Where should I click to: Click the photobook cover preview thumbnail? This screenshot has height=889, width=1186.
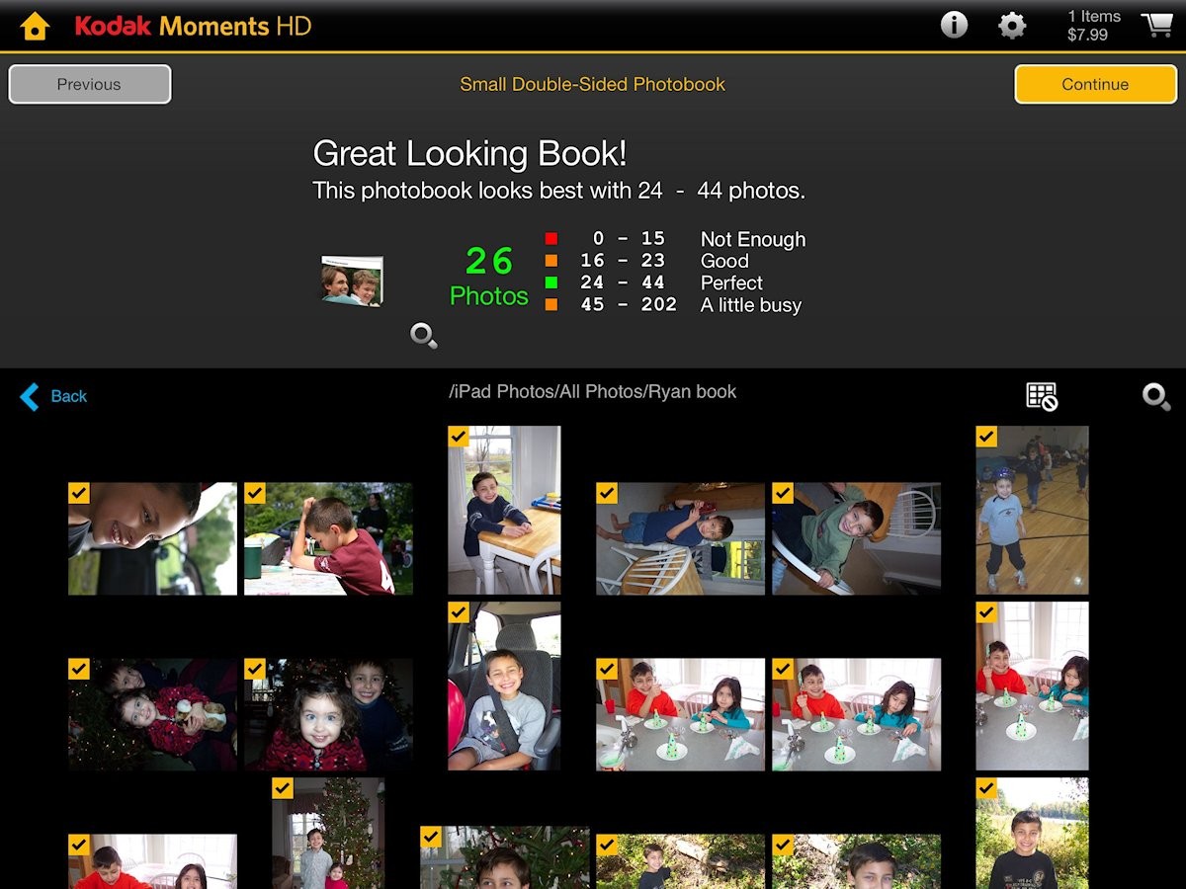(352, 280)
